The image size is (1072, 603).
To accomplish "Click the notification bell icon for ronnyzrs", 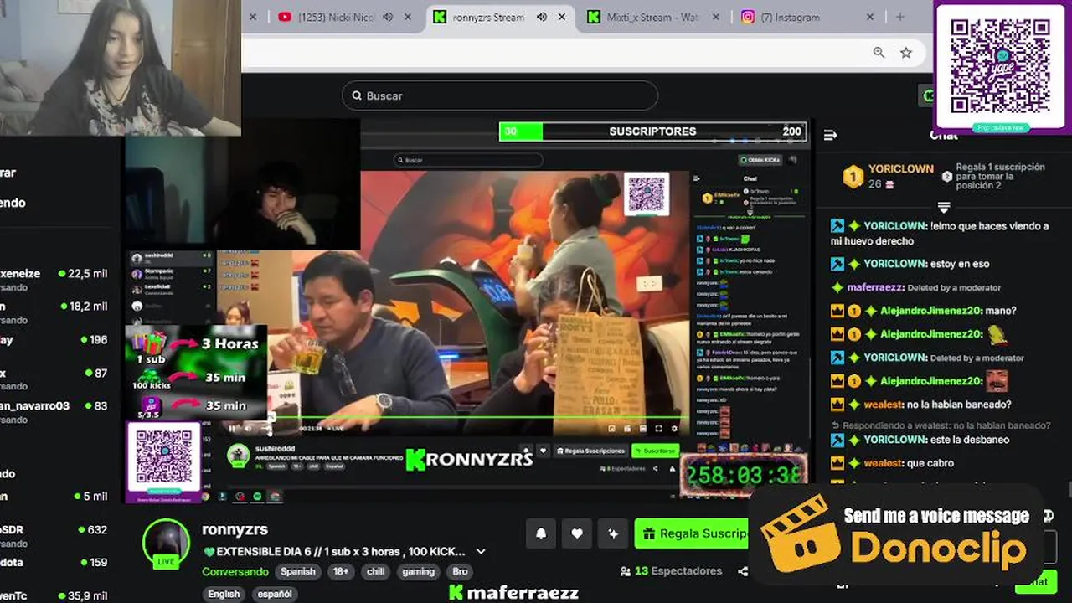I will (541, 533).
